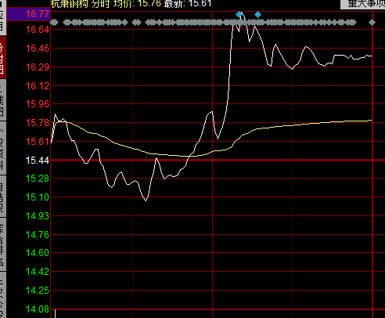Image resolution: width=385 pixels, height=318 pixels.
Task: Click the price line's lowest dip near 15.10
Action: click(146, 201)
